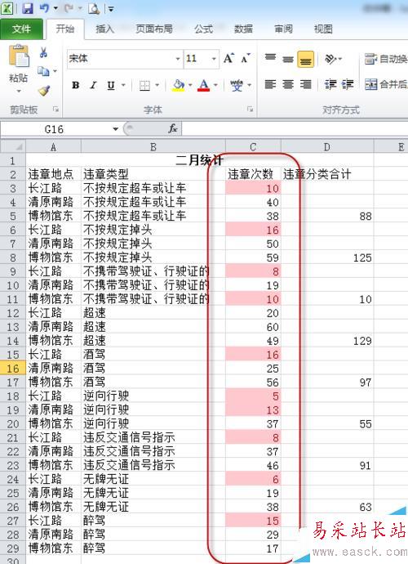The width and height of the screenshot is (408, 564).
Task: Expand the font size dropdown arrow
Action: pyautogui.click(x=214, y=59)
